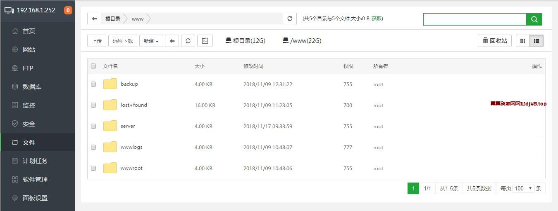The height and width of the screenshot is (211, 558).
Task: Switch to list view mode
Action: click(537, 41)
